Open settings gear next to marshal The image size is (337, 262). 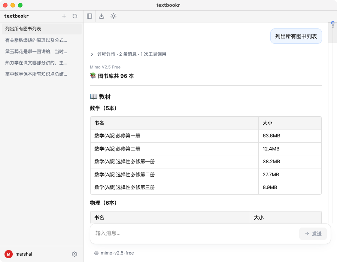pos(75,254)
